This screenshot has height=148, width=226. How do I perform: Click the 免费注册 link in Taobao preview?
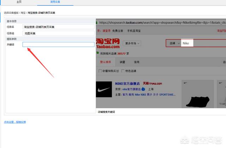pos(118,31)
